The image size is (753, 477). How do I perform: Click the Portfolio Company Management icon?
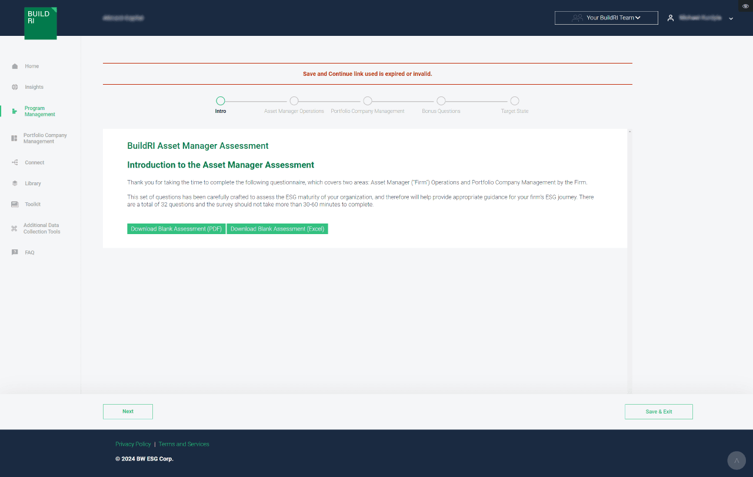point(14,138)
